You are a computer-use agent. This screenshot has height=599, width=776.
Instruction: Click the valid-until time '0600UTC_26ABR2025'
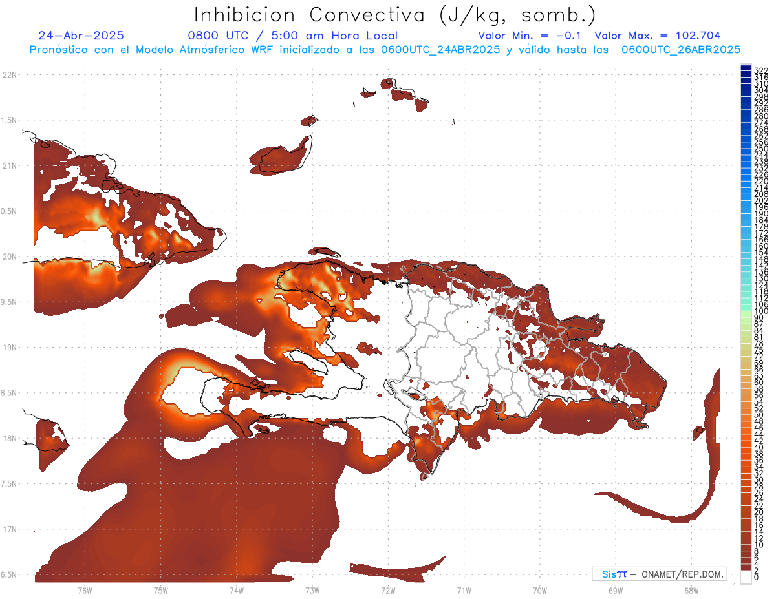(680, 49)
